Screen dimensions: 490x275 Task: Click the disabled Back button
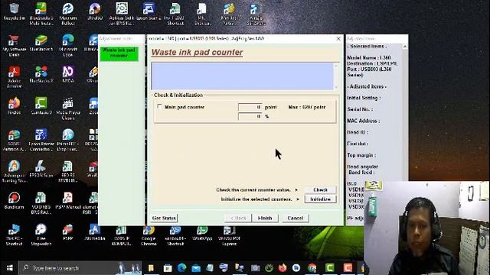tap(238, 218)
